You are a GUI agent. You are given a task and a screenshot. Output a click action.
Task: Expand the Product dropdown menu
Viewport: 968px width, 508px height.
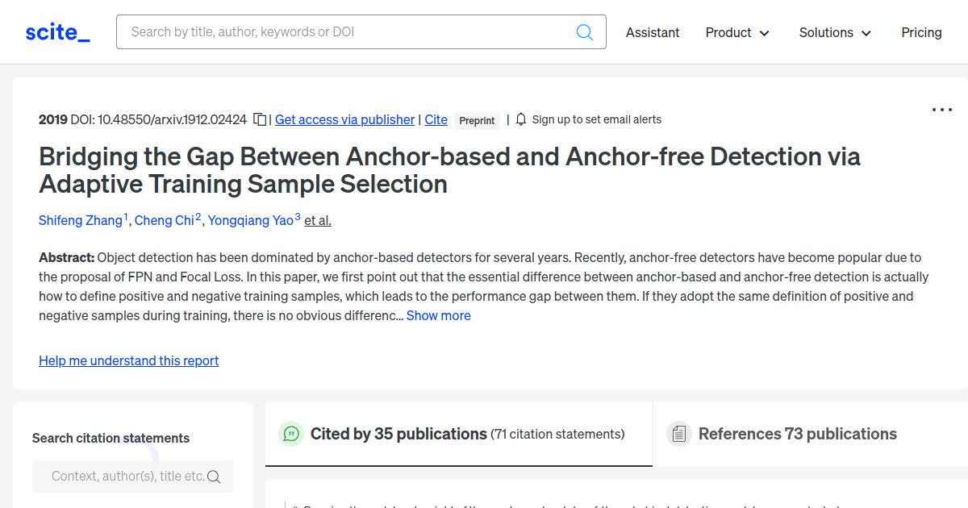tap(737, 32)
